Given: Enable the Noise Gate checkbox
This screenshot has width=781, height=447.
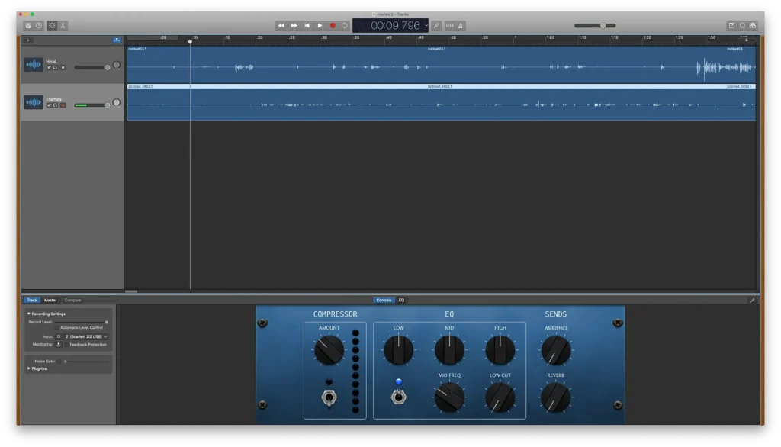Looking at the screenshot, I should (57, 361).
